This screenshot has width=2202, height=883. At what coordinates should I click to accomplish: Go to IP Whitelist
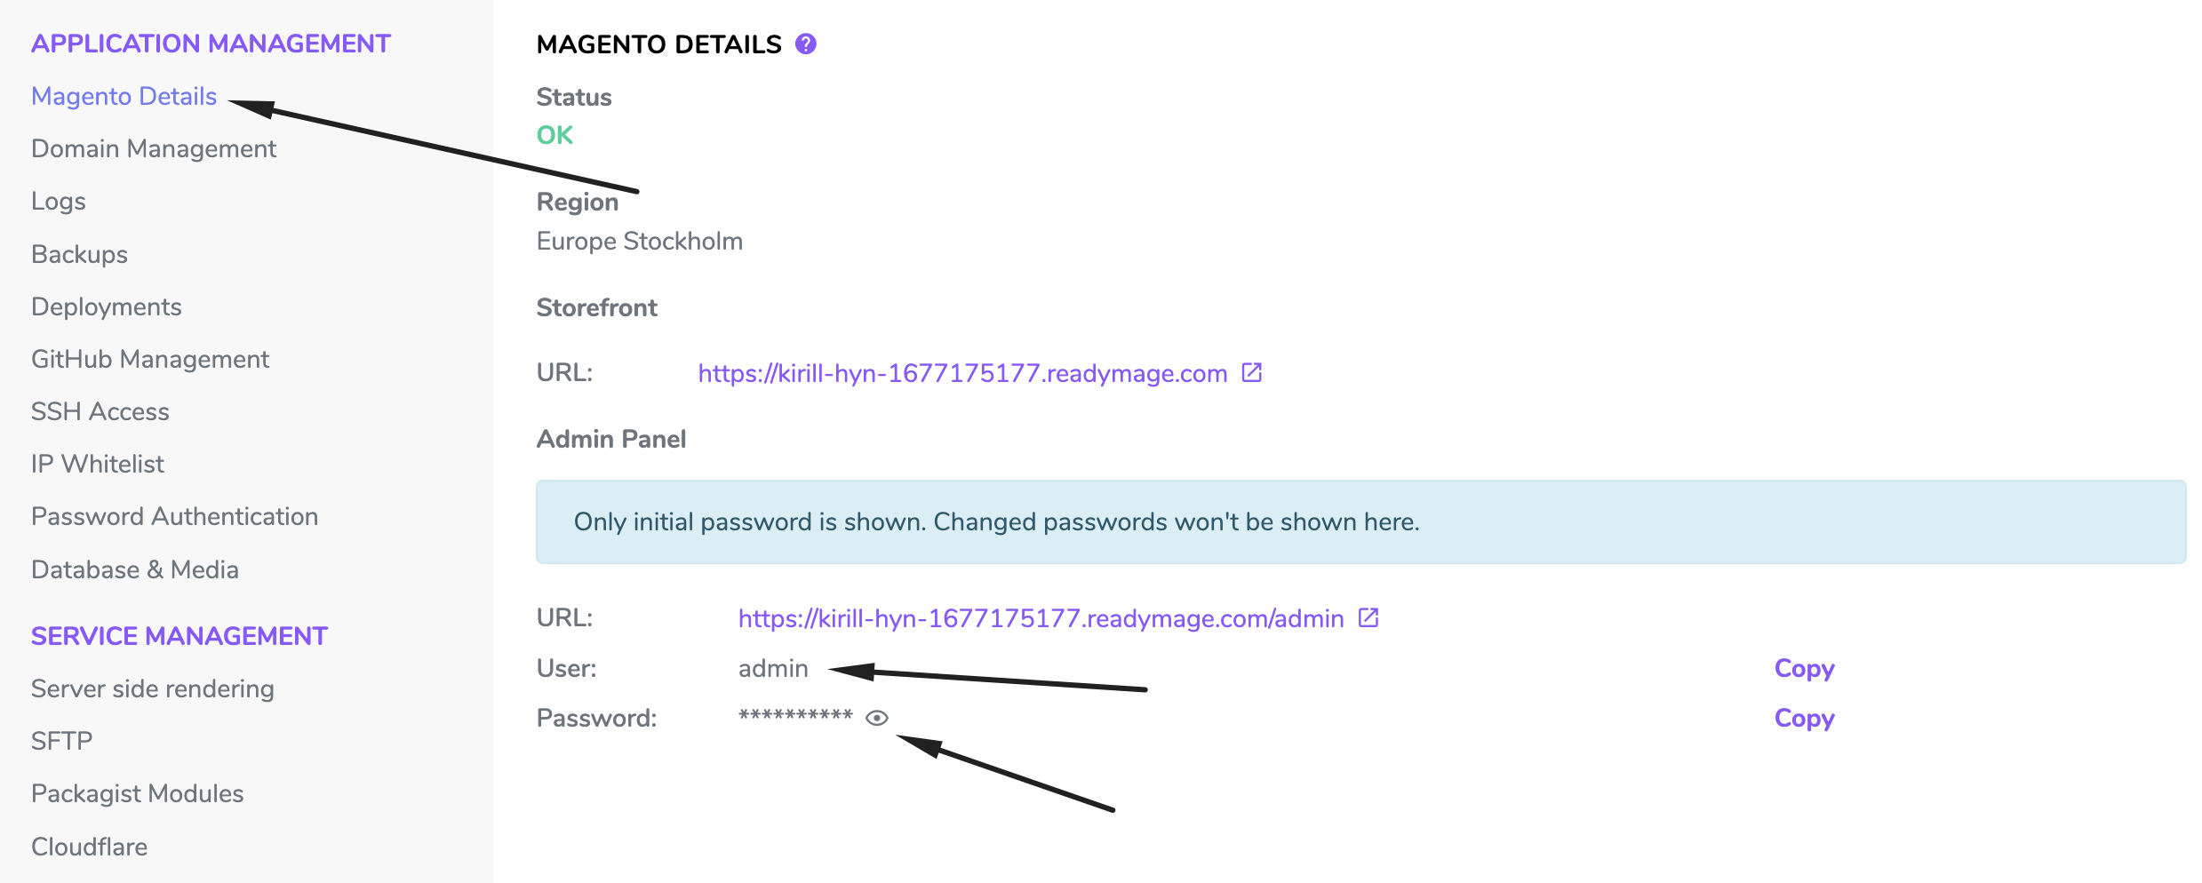pyautogui.click(x=98, y=464)
